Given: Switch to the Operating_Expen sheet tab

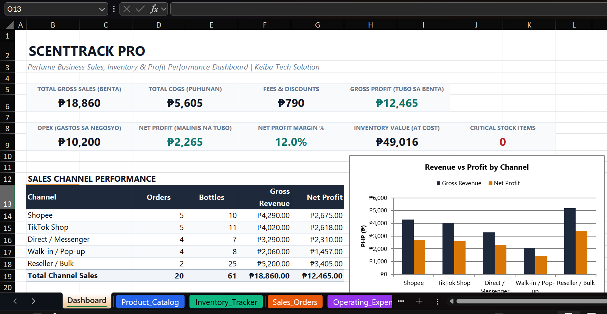Looking at the screenshot, I should click(x=360, y=302).
